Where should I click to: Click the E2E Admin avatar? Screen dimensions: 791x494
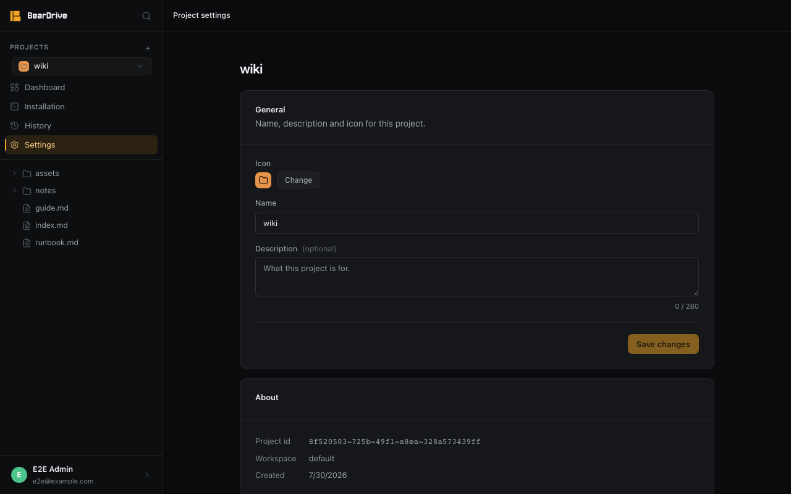pyautogui.click(x=19, y=475)
